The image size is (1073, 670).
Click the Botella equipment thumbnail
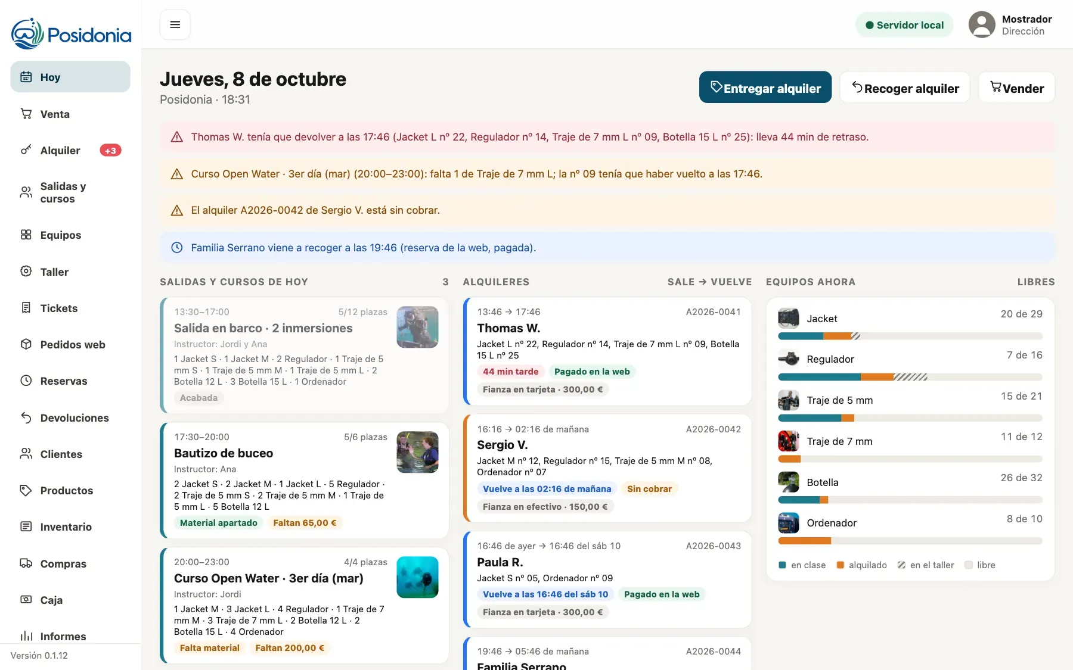(789, 482)
